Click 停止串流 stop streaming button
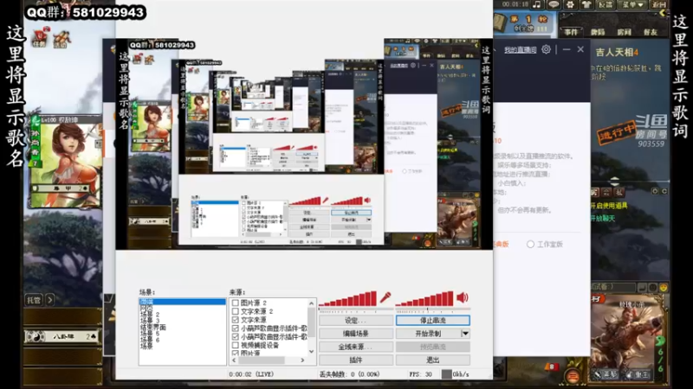Viewport: 693px width, 389px height. pyautogui.click(x=432, y=320)
